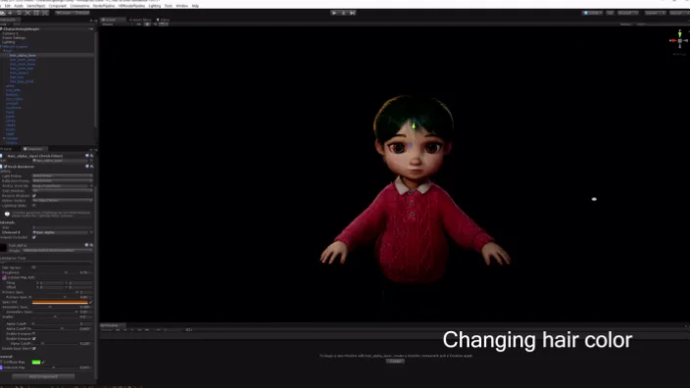Screen dimensions: 690x389
Task: Pick Spec Tint color with eyedropper
Action: click(x=91, y=303)
